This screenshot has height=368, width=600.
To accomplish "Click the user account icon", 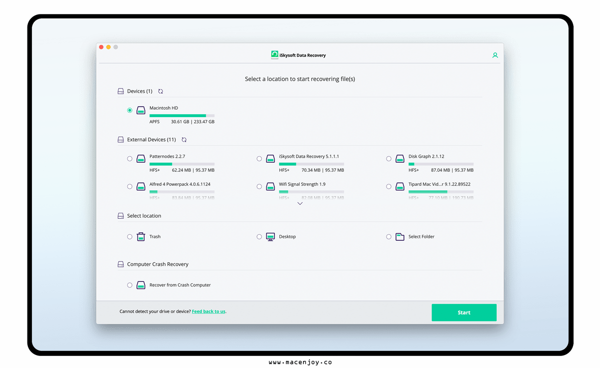I will tap(495, 56).
